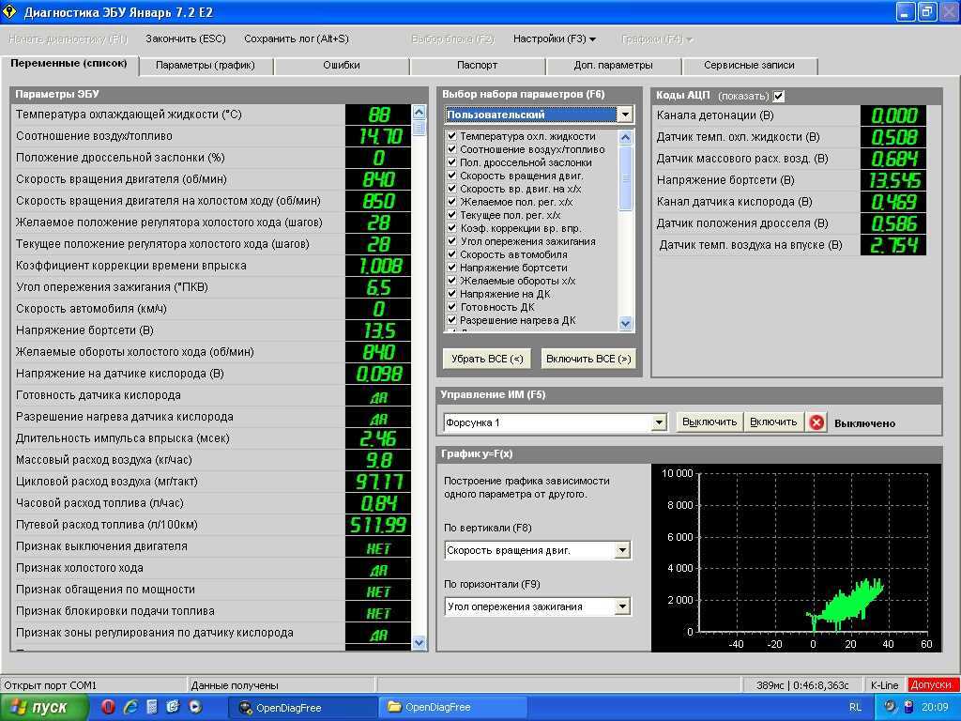
Task: Switch to the OpenDiagFree folder taskbar button
Action: (450, 708)
